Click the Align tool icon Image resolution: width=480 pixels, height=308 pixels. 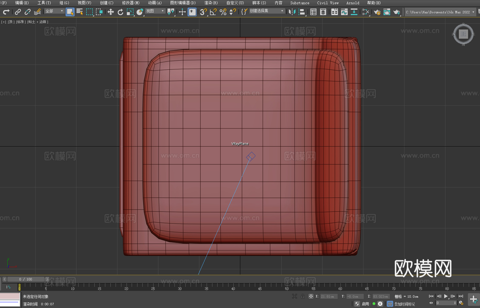302,12
